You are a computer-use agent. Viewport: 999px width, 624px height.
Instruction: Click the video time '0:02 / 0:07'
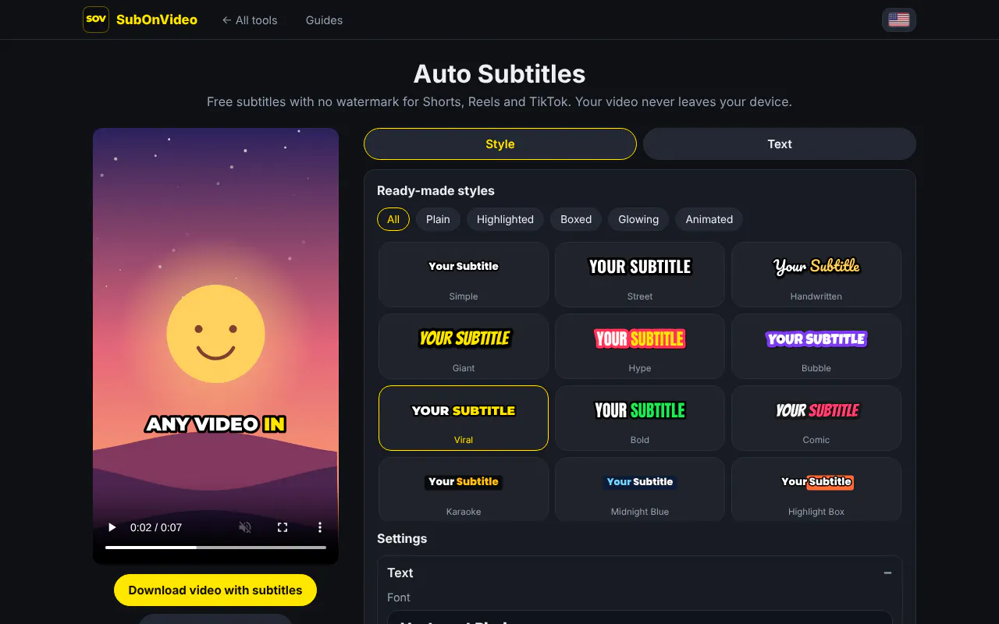(156, 527)
